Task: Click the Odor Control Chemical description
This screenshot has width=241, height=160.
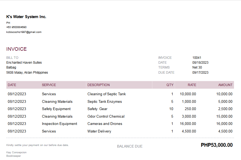Action: [106, 117]
